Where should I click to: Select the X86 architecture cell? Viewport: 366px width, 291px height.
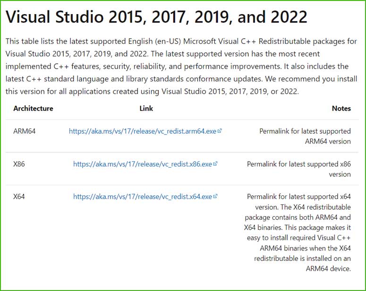[x=19, y=164]
